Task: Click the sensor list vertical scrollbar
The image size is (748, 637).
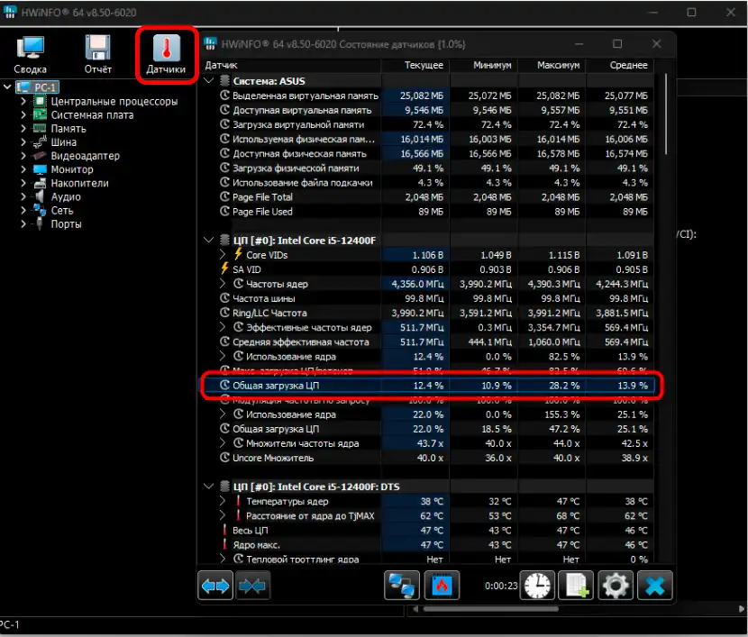Action: [666, 114]
